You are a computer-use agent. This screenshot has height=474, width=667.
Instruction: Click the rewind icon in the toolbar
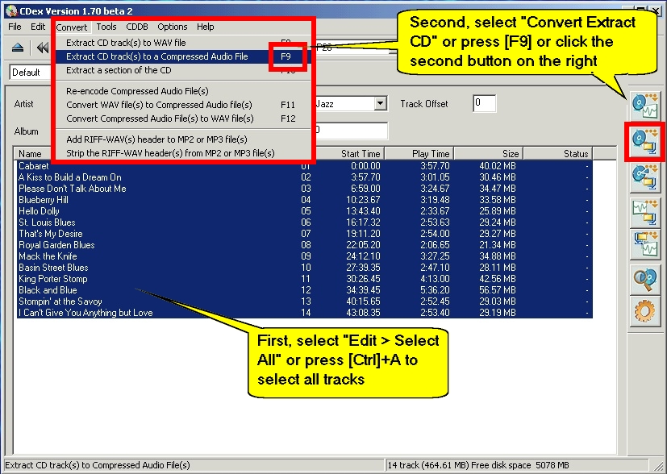tap(43, 48)
